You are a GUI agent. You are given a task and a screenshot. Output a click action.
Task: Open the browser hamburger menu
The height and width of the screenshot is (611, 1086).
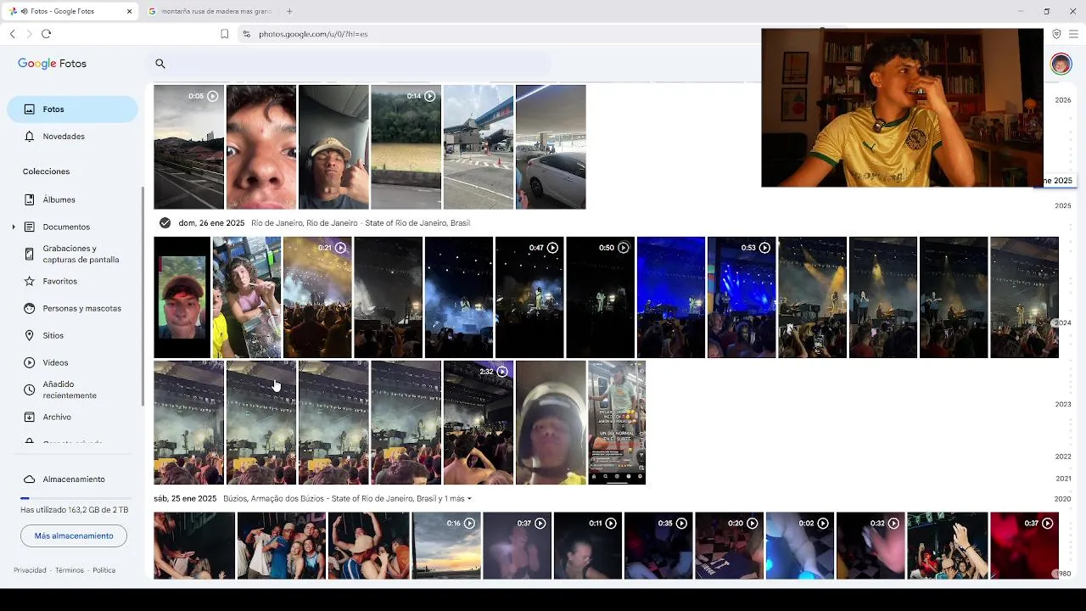click(1073, 34)
